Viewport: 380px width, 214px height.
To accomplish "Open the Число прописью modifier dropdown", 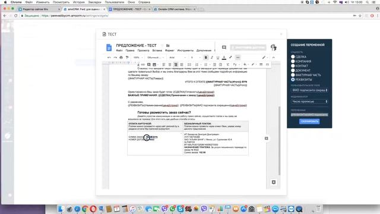I will [309, 102].
